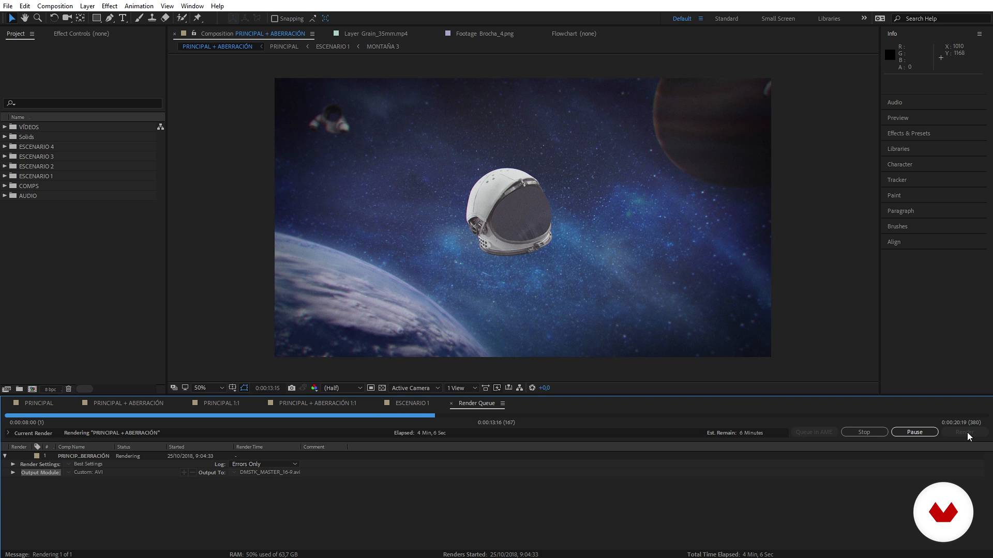Click the Custom: AVI output module link
This screenshot has width=993, height=558.
pos(88,472)
